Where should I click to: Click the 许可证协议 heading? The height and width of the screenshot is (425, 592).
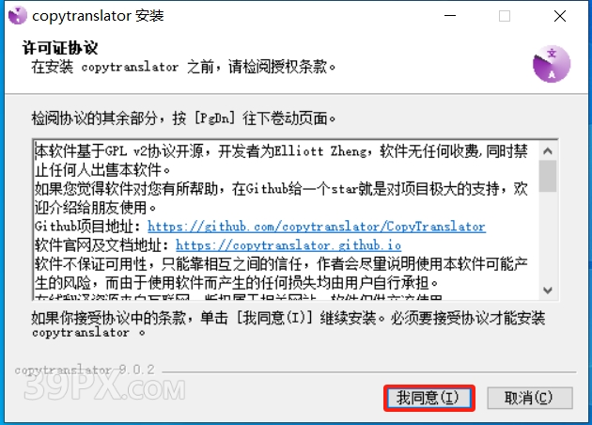[x=60, y=48]
